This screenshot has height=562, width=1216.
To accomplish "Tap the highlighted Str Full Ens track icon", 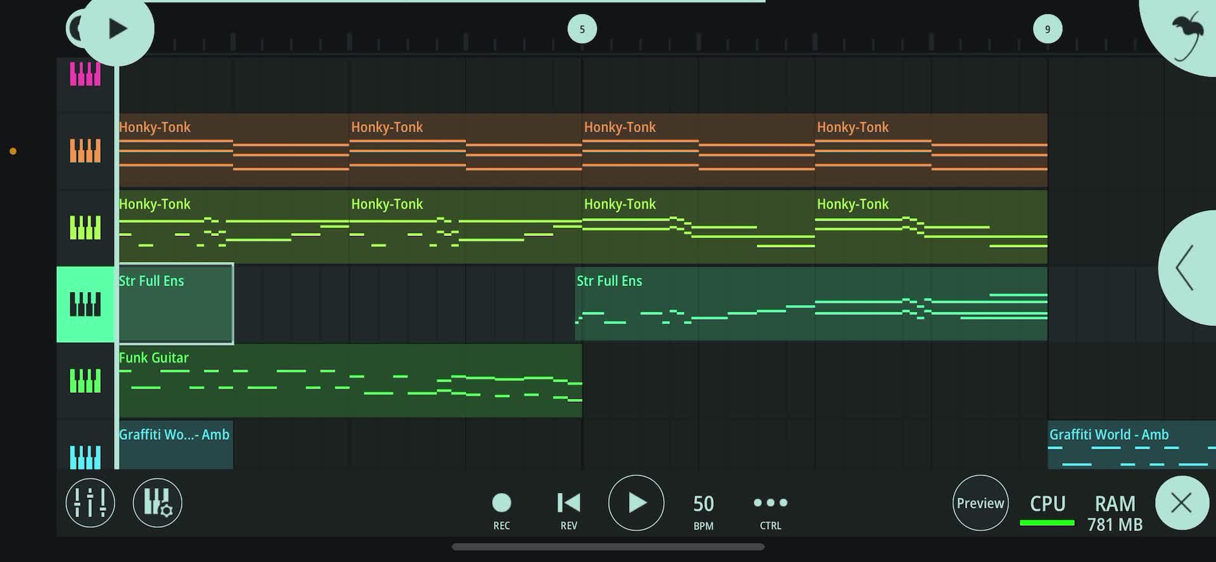I will (85, 304).
